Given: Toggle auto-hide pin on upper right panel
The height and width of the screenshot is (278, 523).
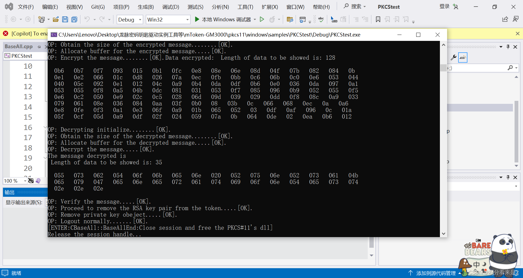Looking at the screenshot, I should tap(508, 47).
